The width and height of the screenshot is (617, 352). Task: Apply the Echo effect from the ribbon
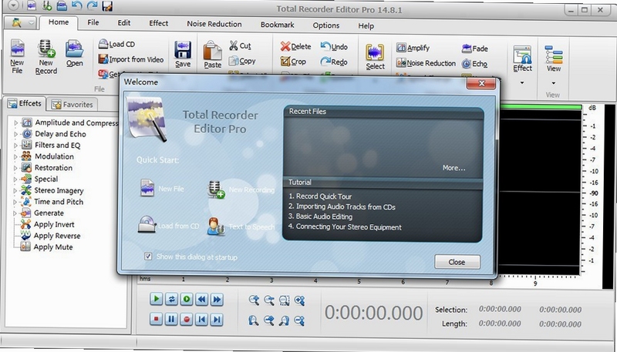474,64
